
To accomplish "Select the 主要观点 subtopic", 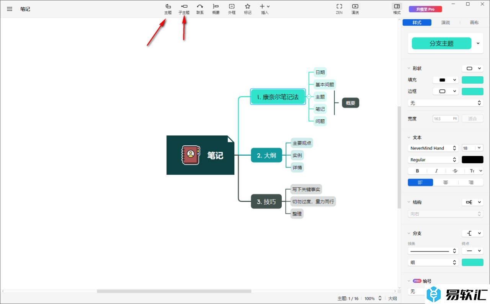I will coord(302,143).
